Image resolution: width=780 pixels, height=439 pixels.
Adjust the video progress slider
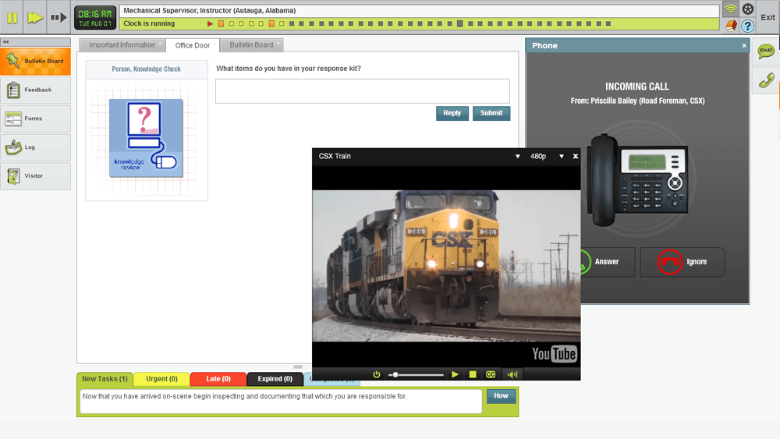click(x=417, y=375)
